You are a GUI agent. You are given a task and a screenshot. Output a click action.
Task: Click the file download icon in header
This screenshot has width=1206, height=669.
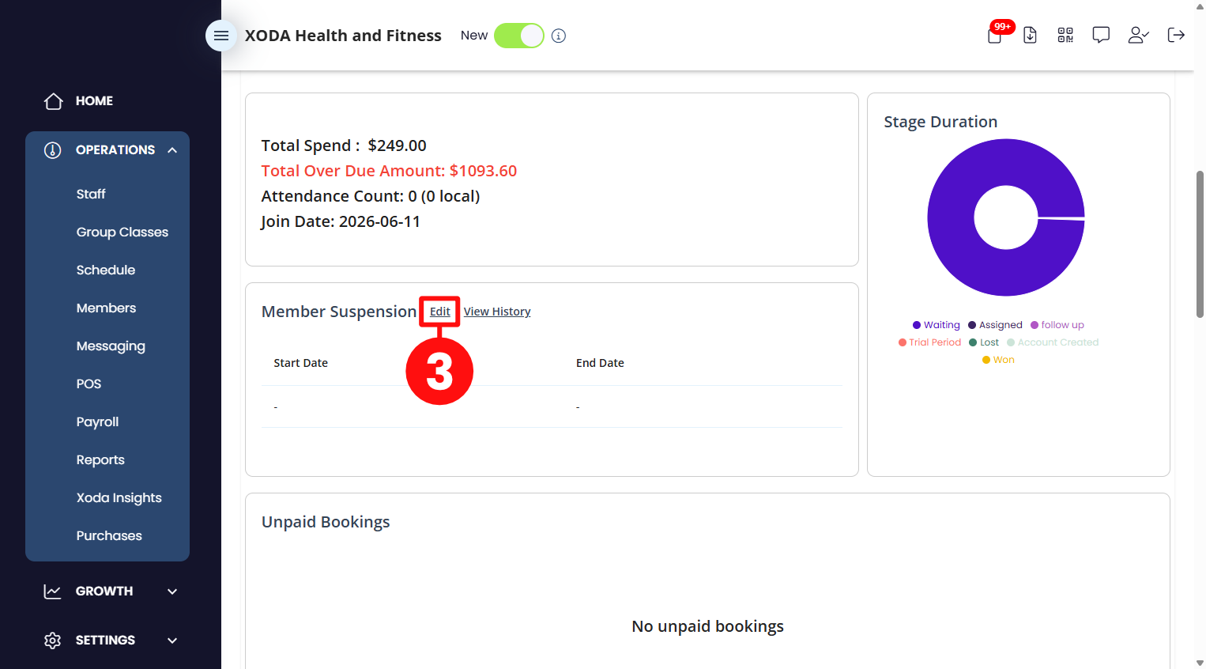(x=1030, y=35)
